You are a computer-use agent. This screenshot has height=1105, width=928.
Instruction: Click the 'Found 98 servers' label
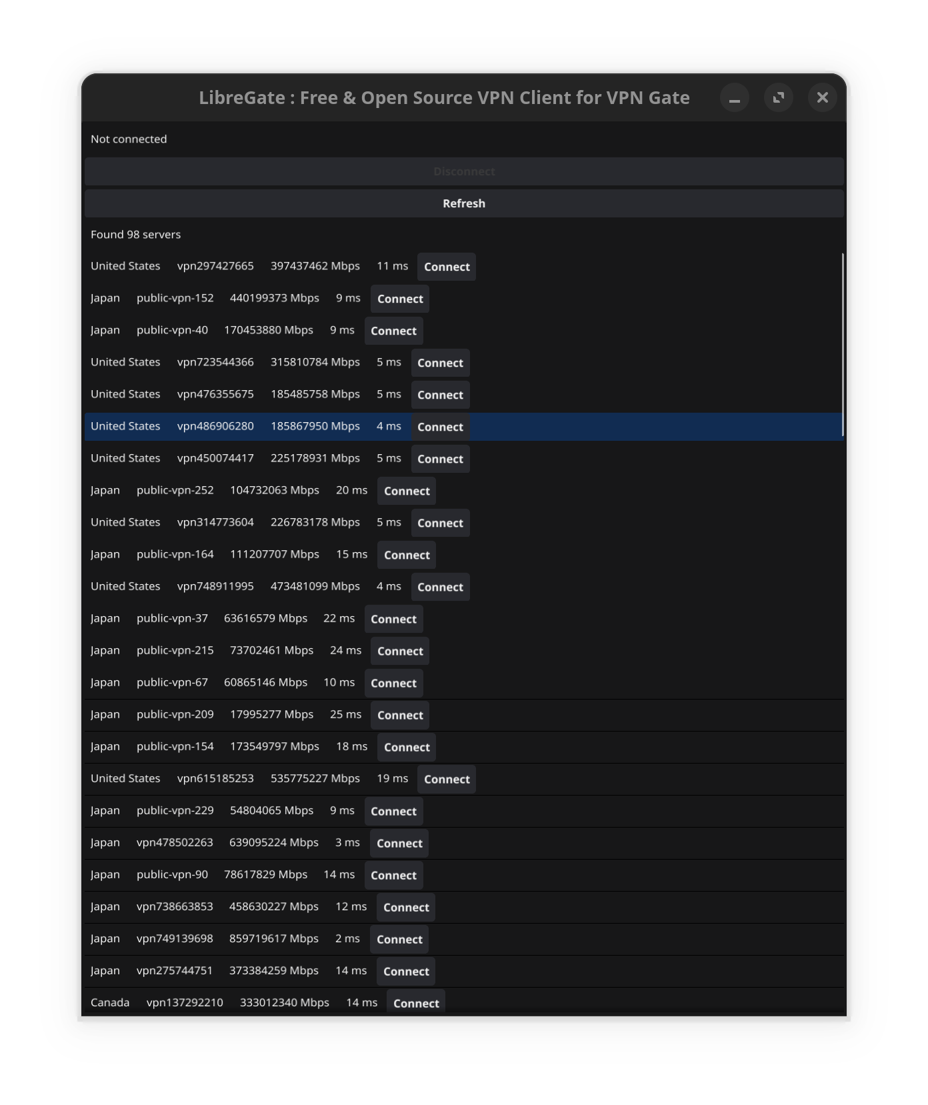point(135,234)
